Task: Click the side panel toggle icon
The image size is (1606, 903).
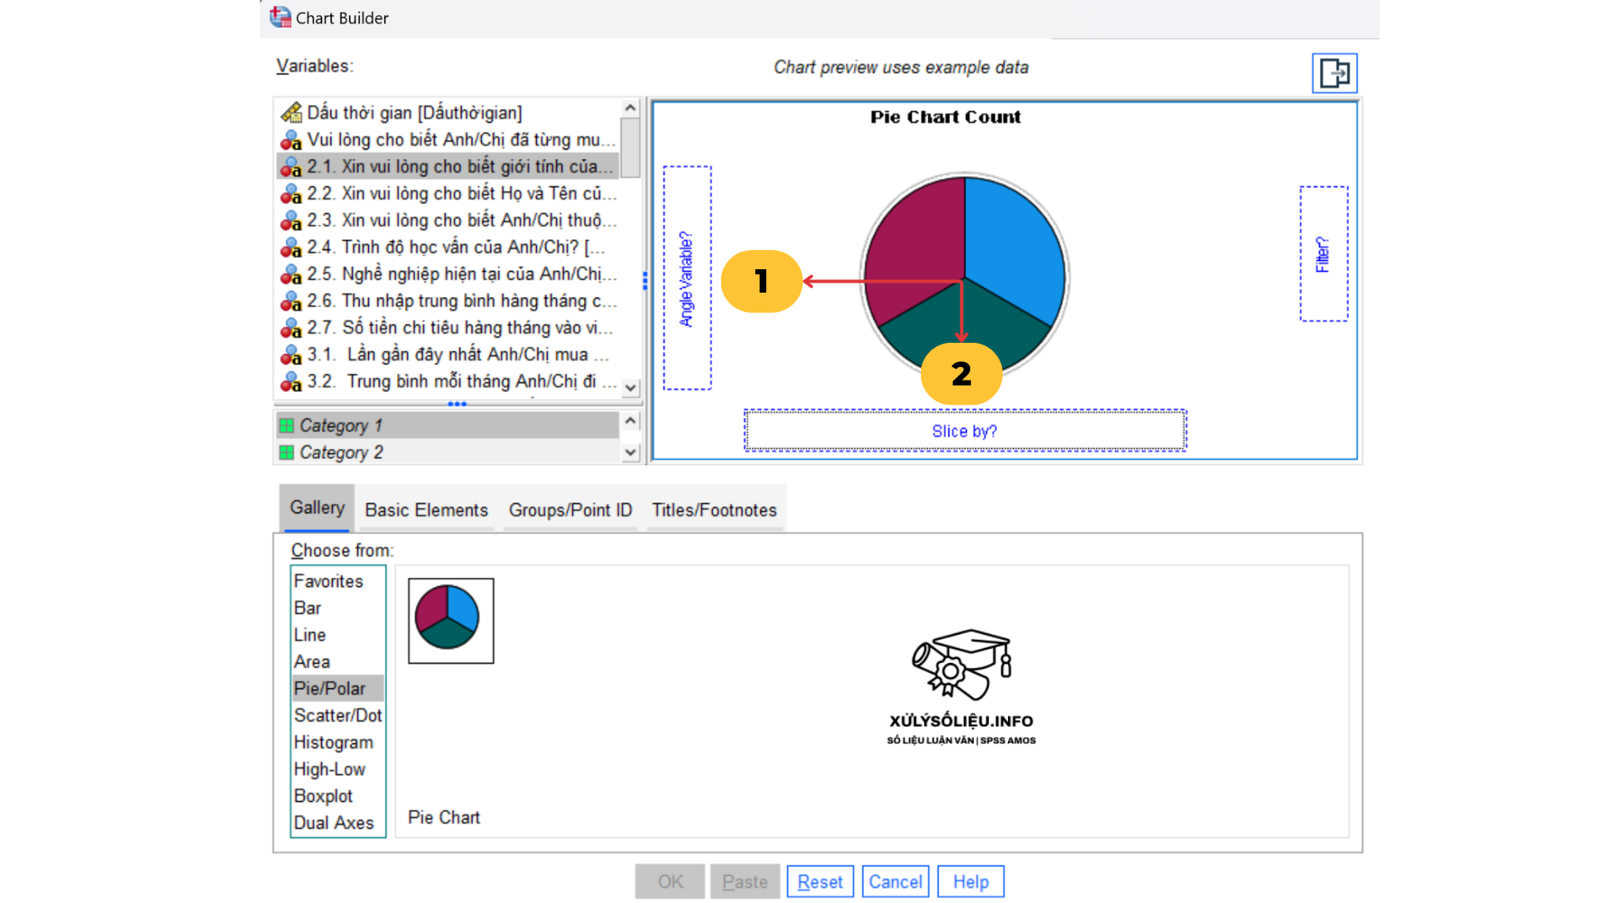Action: click(1334, 74)
